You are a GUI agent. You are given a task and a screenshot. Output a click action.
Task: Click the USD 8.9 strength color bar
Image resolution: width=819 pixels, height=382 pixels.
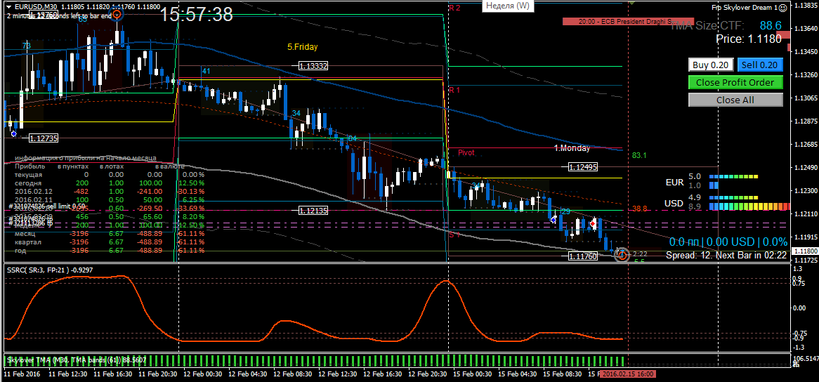750,207
